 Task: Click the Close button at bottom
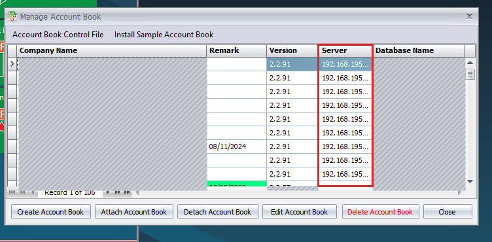(x=448, y=212)
